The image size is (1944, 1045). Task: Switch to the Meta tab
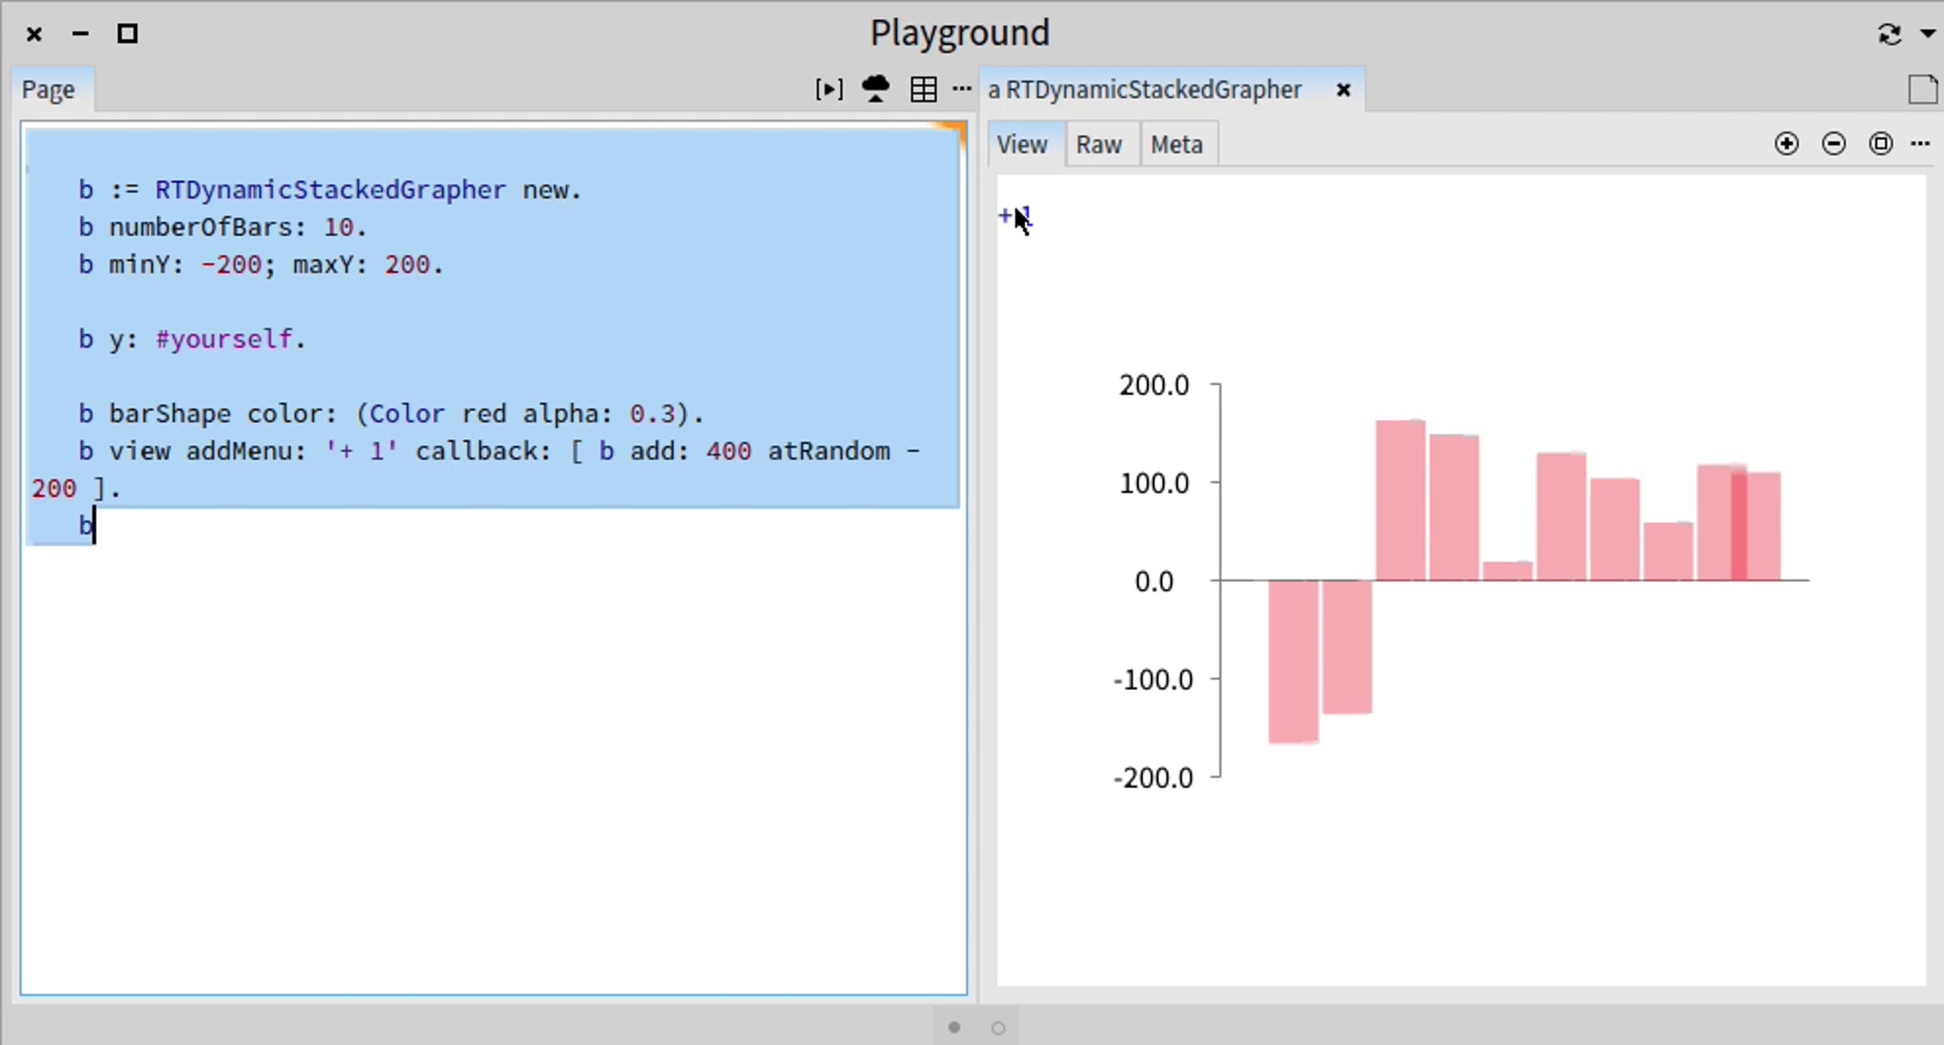point(1177,145)
